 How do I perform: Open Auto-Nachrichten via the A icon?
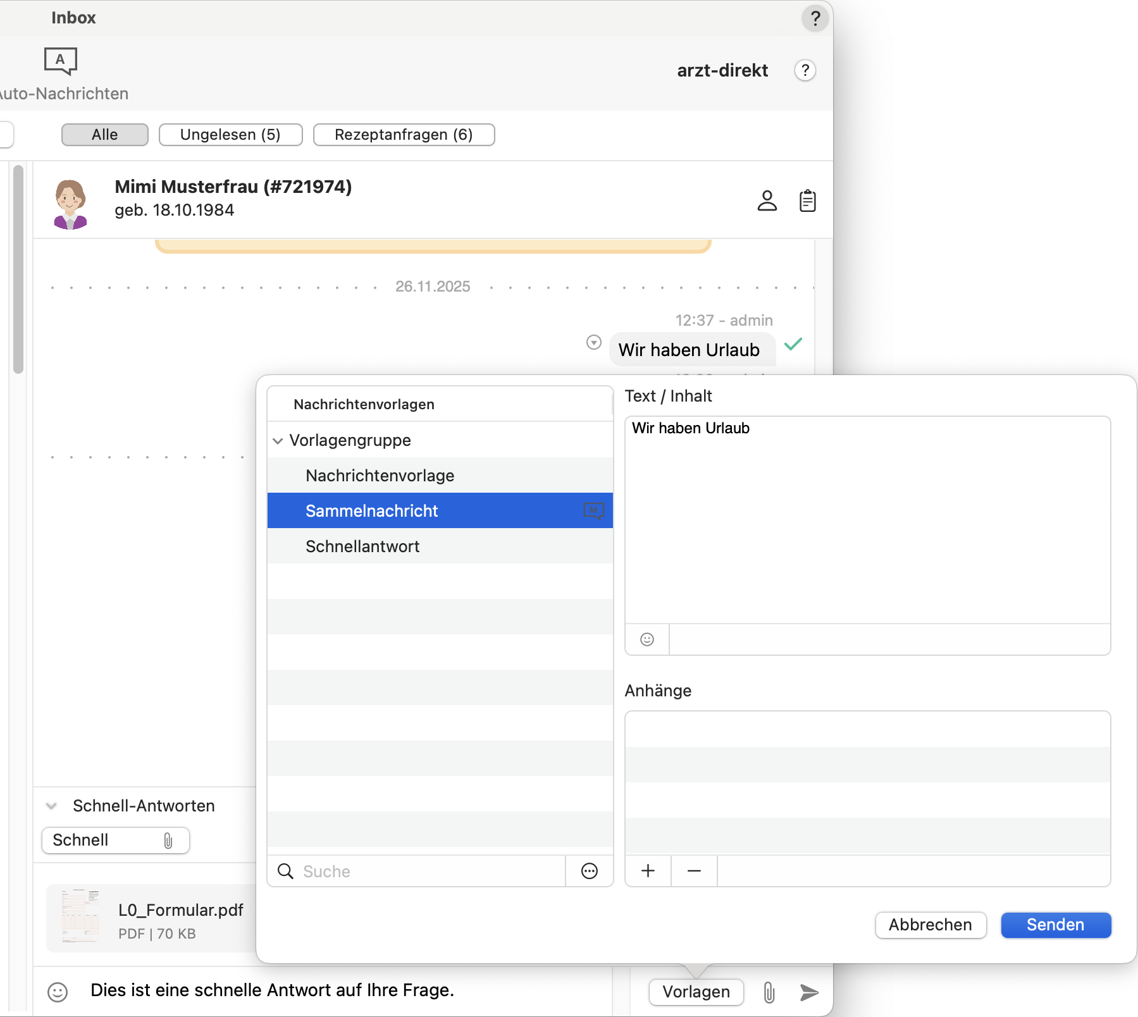(61, 61)
